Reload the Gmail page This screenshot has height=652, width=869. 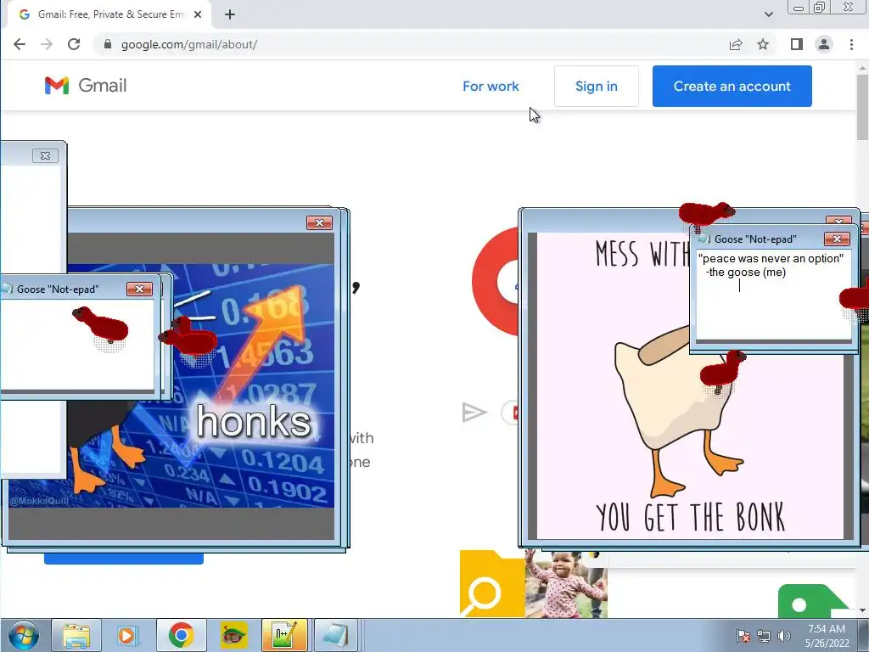coord(74,44)
